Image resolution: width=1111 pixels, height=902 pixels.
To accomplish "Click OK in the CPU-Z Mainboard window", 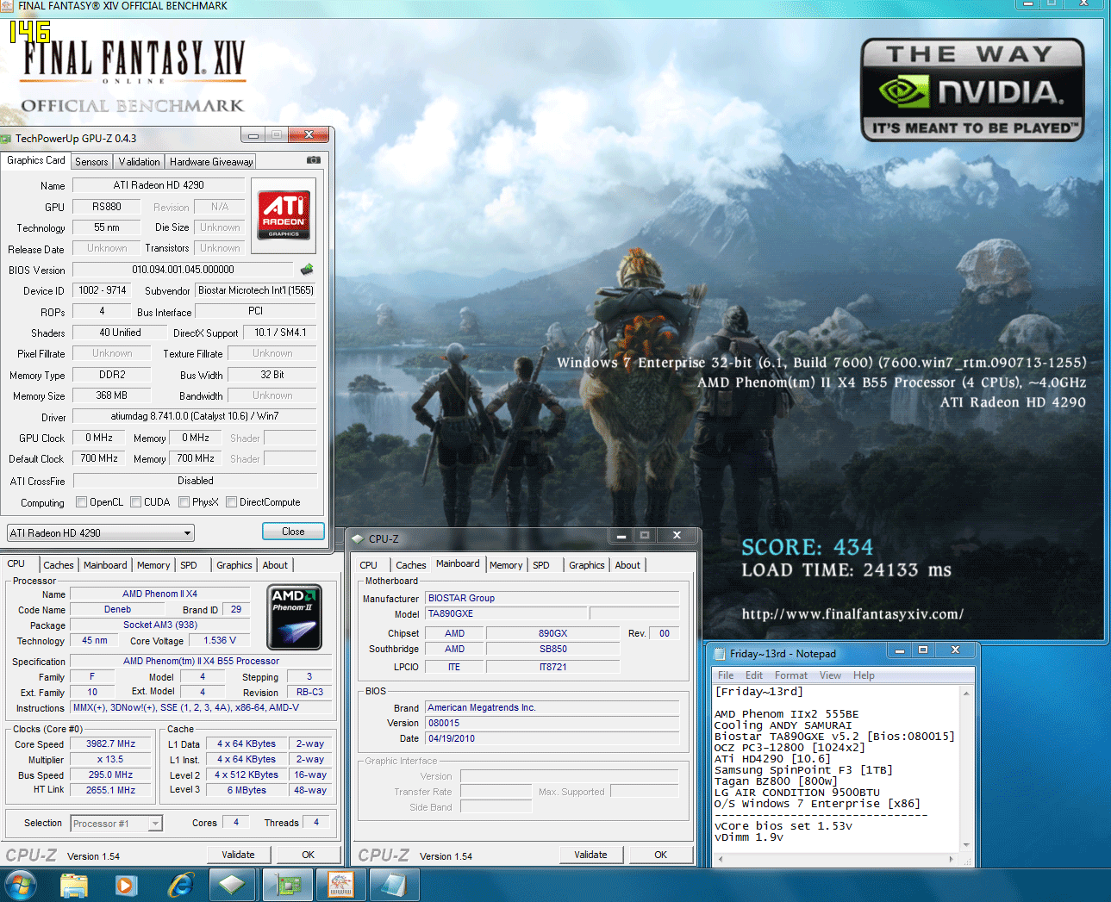I will tap(661, 855).
